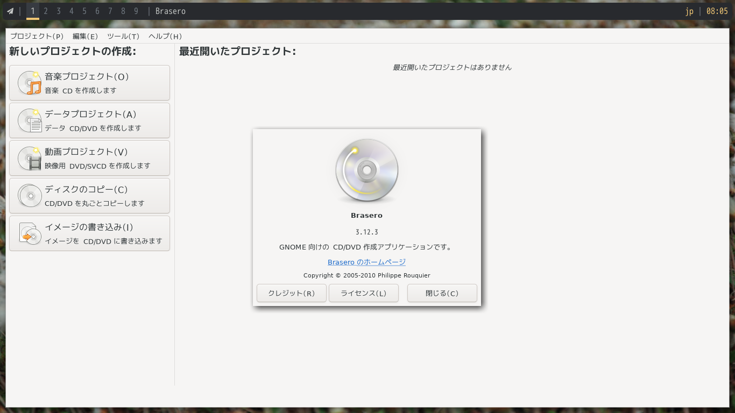735x413 pixels.
Task: Open the プロジェクト(P) menu
Action: click(x=37, y=36)
